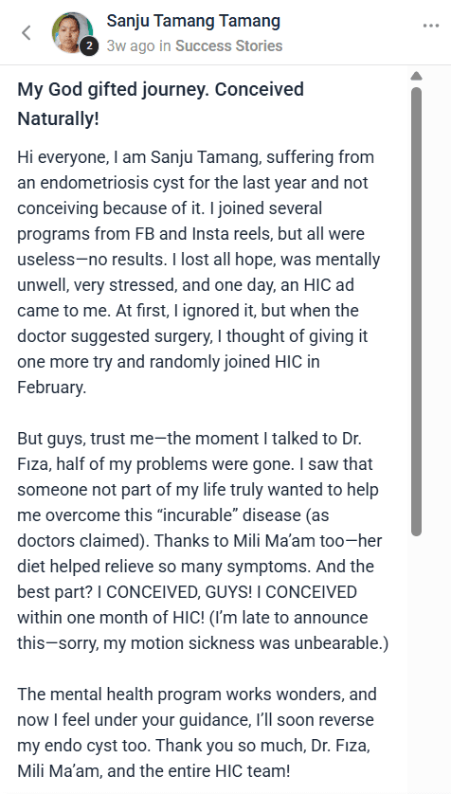
Task: Click the paragraph starting The mental health program
Action: point(197,732)
